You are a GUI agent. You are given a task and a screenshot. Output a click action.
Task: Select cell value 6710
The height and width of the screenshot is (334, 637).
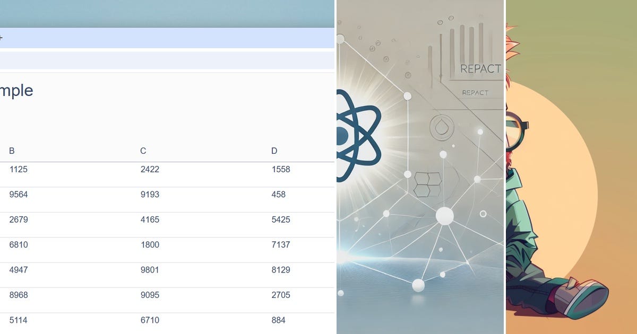point(150,320)
